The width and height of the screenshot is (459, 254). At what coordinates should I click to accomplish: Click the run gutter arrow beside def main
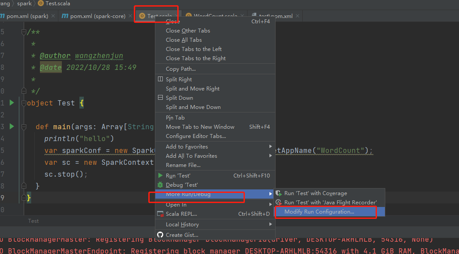click(12, 127)
